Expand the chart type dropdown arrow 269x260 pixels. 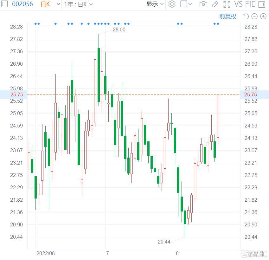(58, 4)
